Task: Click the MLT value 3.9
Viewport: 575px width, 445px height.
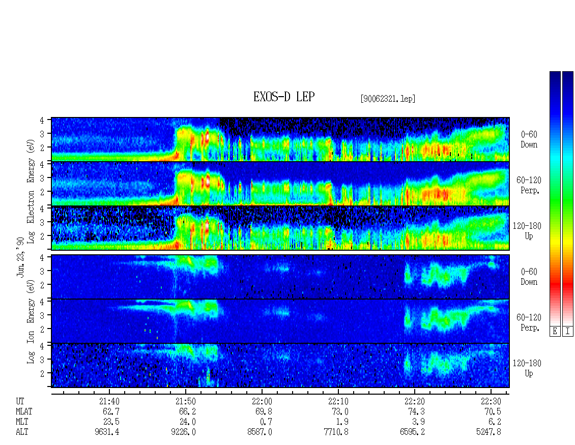Action: click(418, 422)
